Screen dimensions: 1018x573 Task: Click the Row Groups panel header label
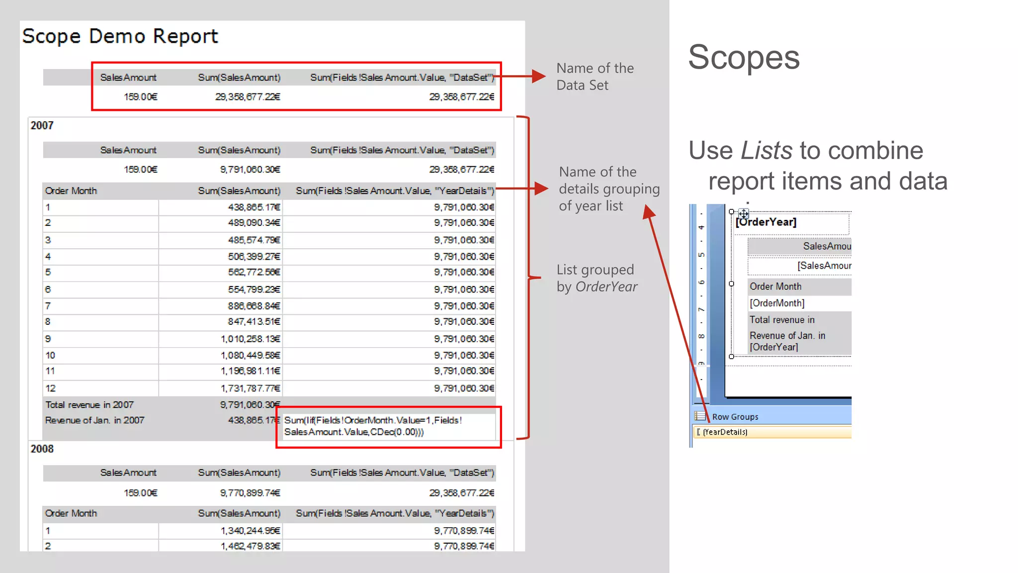point(735,417)
